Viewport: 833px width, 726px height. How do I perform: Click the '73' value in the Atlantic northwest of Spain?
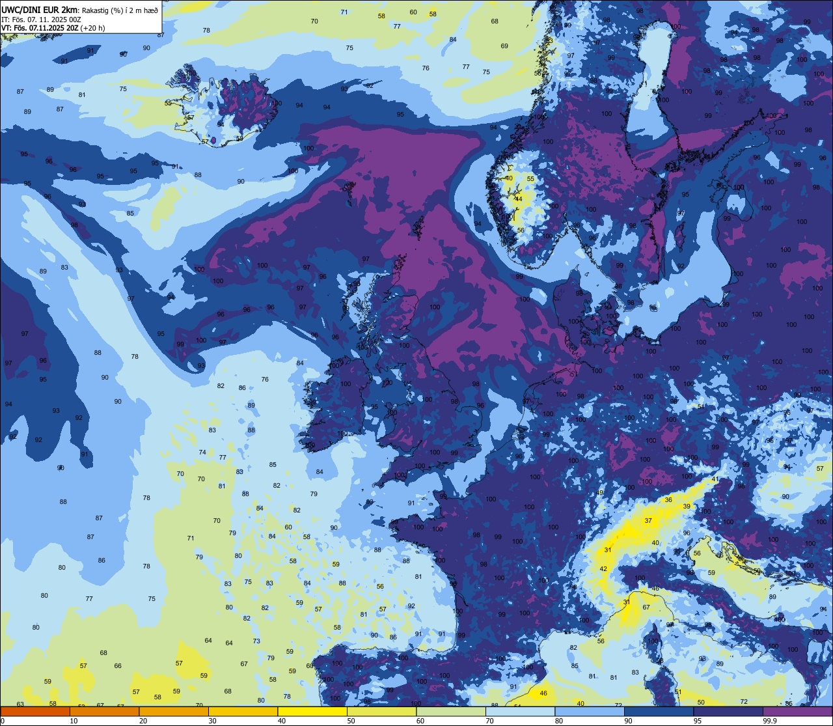[x=256, y=641]
